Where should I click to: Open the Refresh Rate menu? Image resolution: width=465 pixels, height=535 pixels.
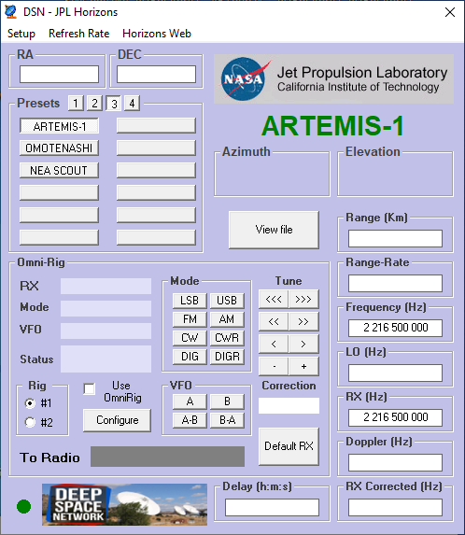click(x=78, y=34)
